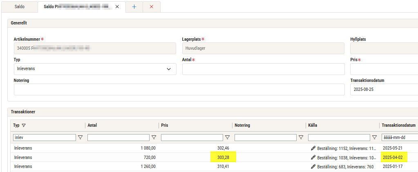Screen dimensions: 418x172
Task: Edit source pencil icon for Beställning 1038
Action: click(313, 157)
